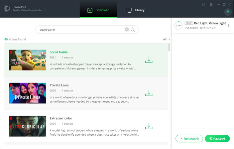Screen dimensions: 234x149
Task: Click the 1080P quality badge
Action: coord(189,23)
